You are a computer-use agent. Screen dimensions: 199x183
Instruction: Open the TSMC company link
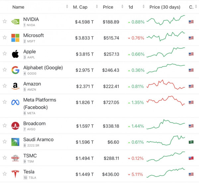pyautogui.click(x=30, y=156)
